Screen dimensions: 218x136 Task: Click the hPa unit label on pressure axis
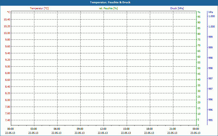point(211,12)
